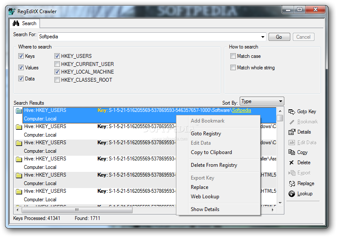Click the Softpedia link in selected result
The width and height of the screenshot is (337, 237).
(241, 111)
